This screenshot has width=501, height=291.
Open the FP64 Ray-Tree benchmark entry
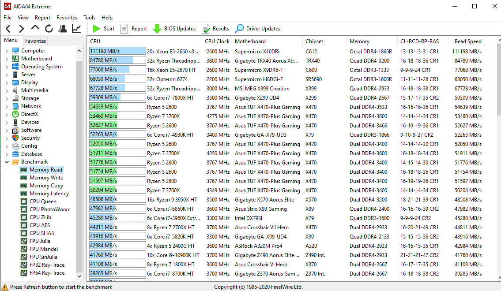[x=47, y=273]
